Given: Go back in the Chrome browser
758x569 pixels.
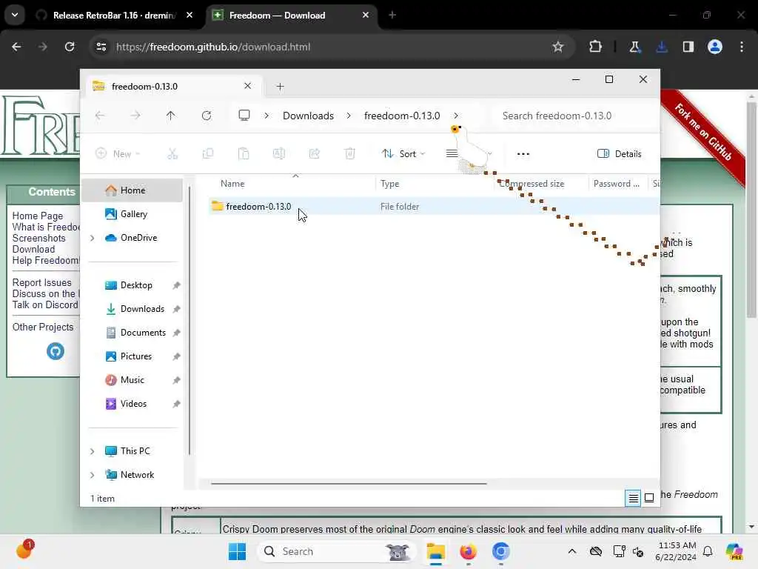Looking at the screenshot, I should tap(16, 47).
